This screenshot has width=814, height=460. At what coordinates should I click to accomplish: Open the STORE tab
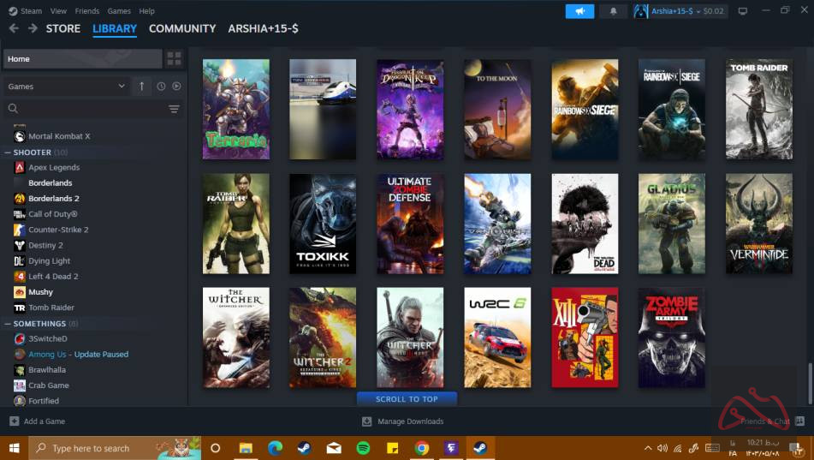(62, 28)
